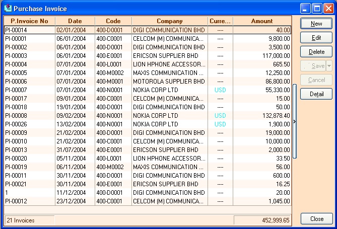337x229 pixels.
Task: Select invoice row PI-00003
Action: point(148,56)
